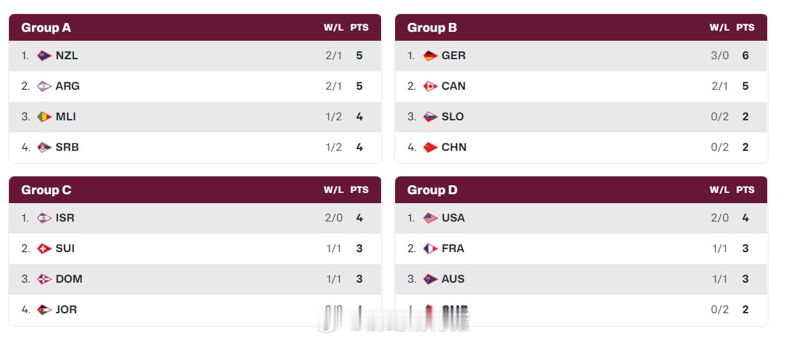The height and width of the screenshot is (340, 787).
Task: Open the AUS team link
Action: [453, 279]
